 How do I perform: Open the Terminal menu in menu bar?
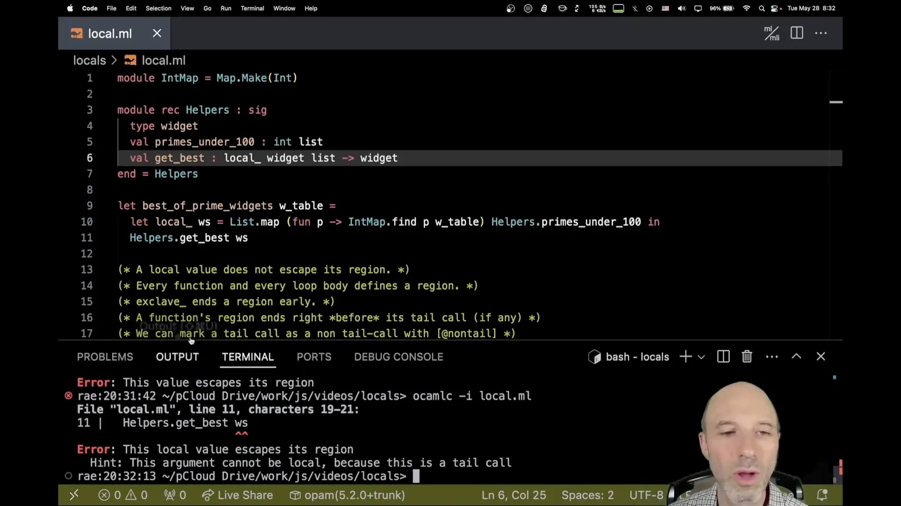252,8
